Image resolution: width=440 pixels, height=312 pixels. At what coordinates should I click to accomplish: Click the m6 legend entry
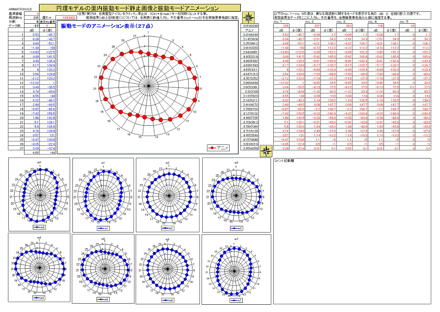tap(168, 300)
